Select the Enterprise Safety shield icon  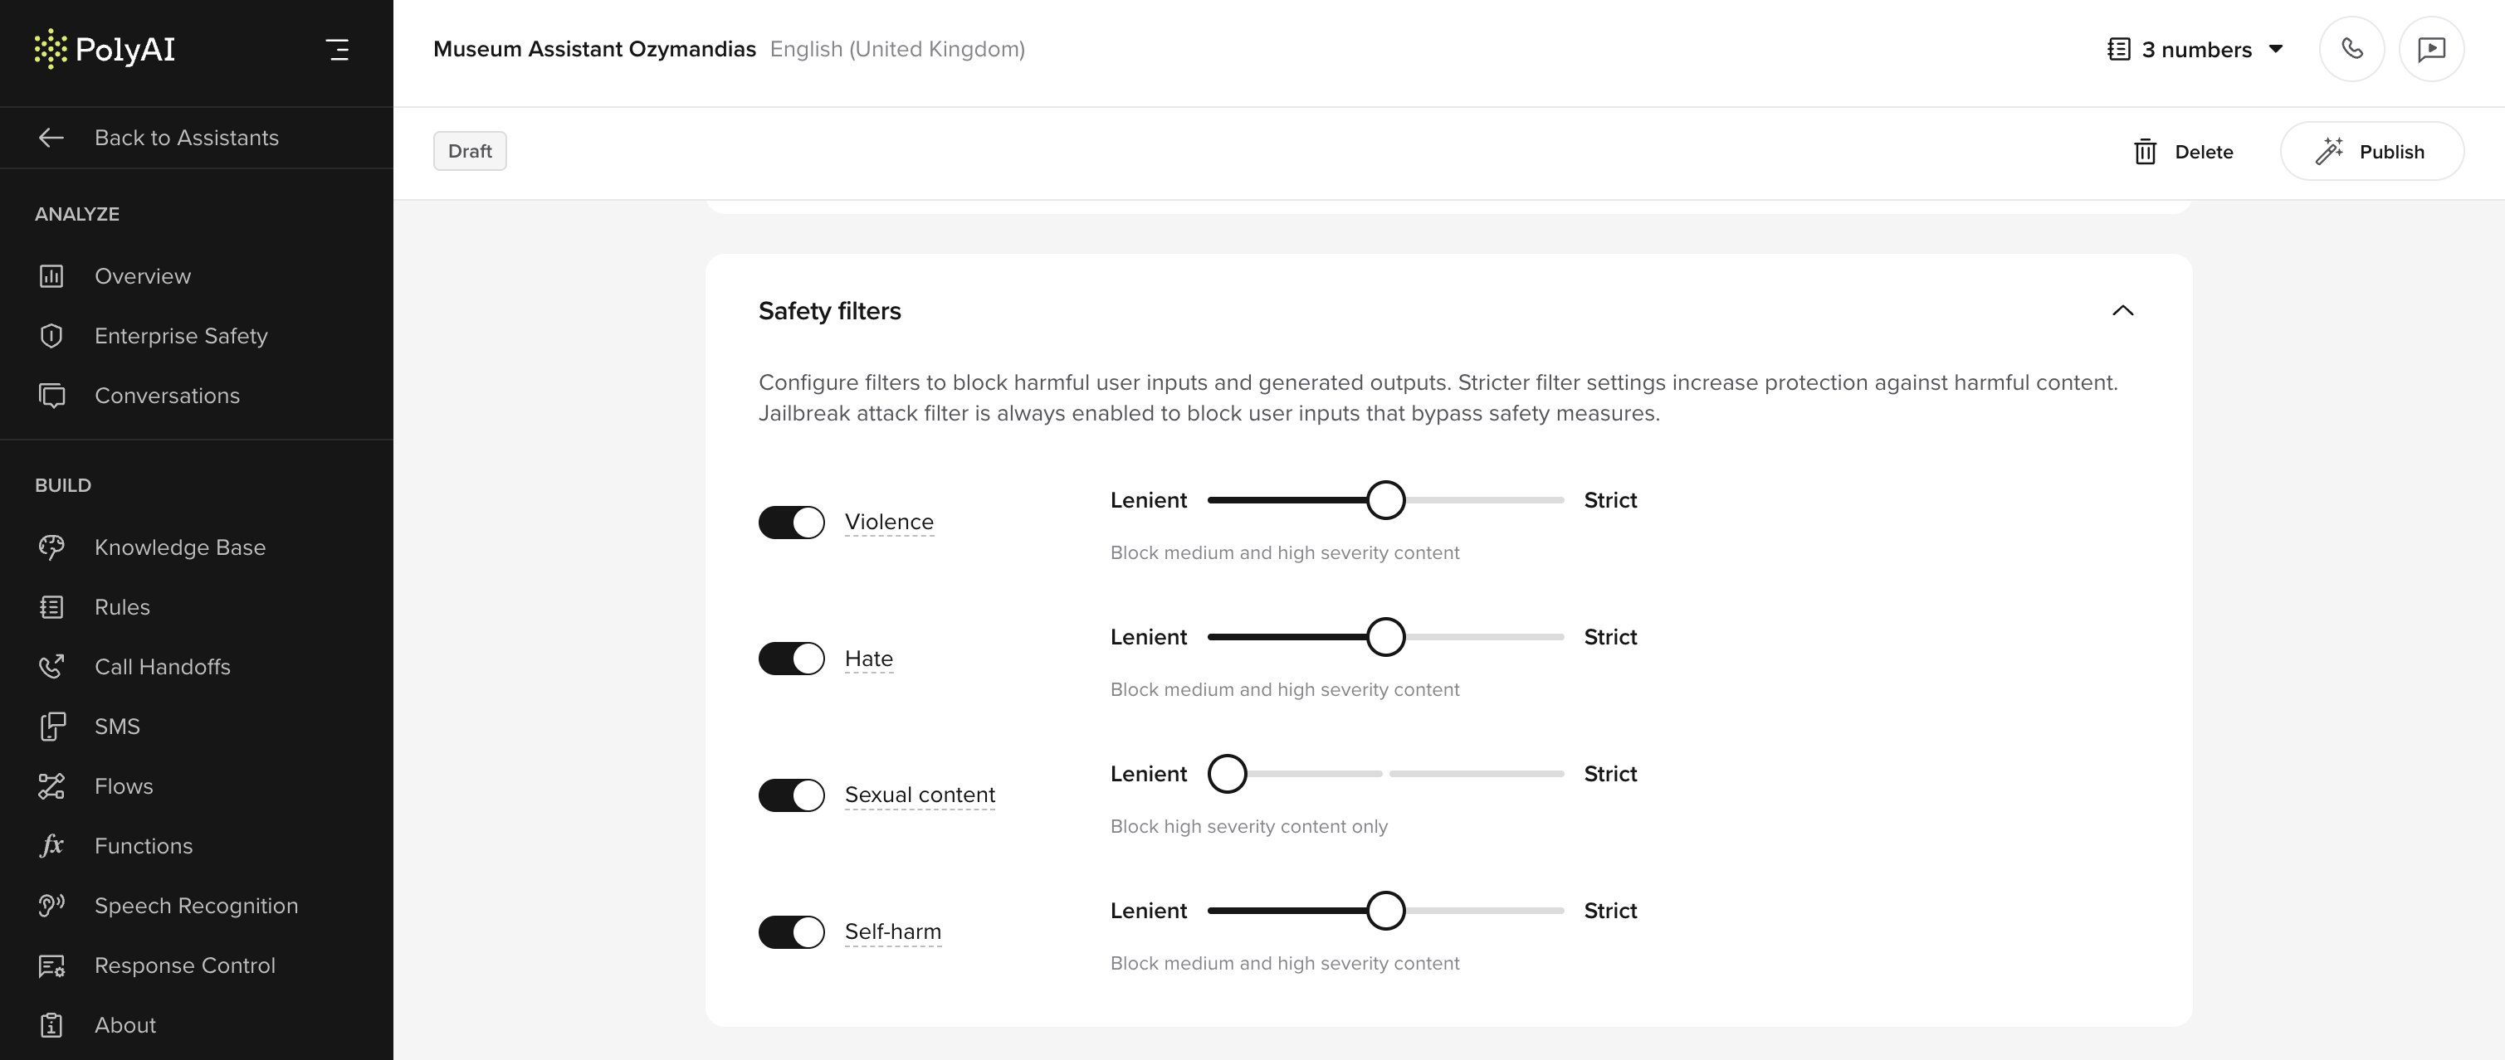[51, 335]
